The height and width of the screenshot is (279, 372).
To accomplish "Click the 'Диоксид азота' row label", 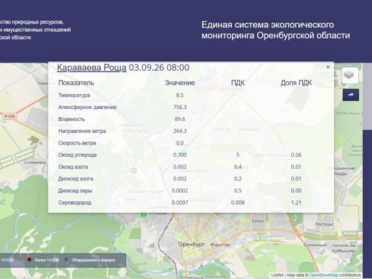I will pos(76,179).
